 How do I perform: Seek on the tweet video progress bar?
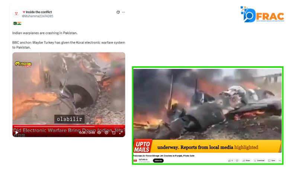(x=69, y=127)
